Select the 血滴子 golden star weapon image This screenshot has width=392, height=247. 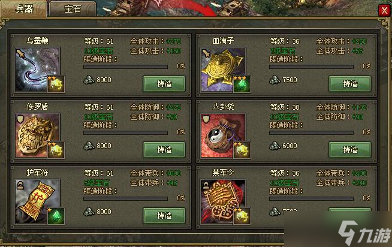point(223,70)
